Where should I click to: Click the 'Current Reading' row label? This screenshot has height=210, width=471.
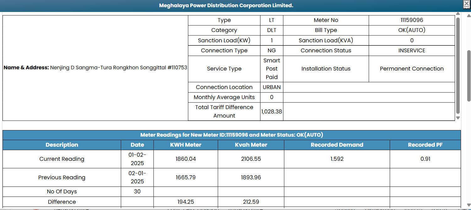pyautogui.click(x=62, y=159)
